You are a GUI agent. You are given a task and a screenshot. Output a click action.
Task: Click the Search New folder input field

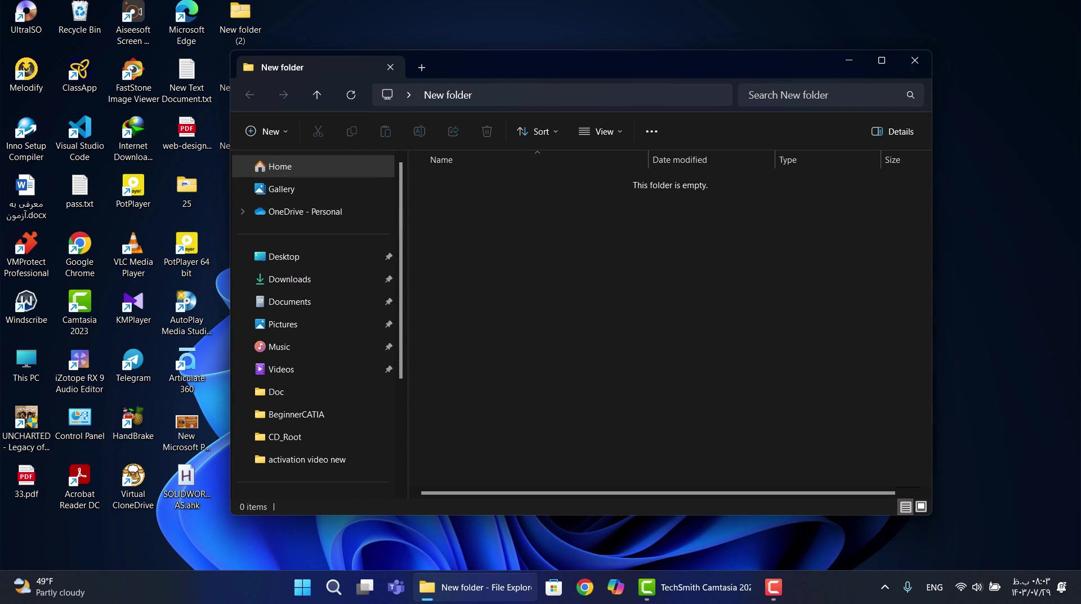point(822,95)
